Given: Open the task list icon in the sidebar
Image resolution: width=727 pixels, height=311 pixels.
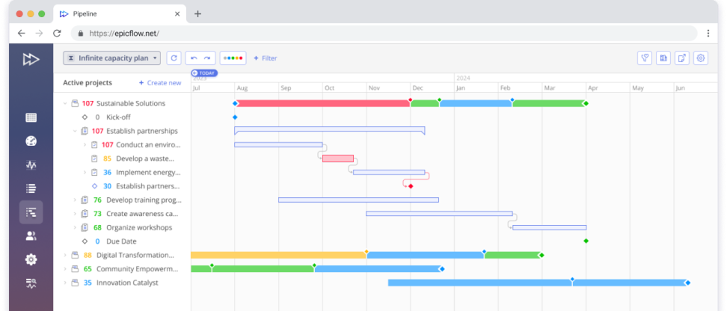Looking at the screenshot, I should 31,188.
